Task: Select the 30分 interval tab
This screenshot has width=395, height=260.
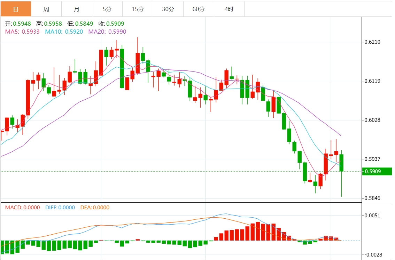Action: click(x=168, y=9)
